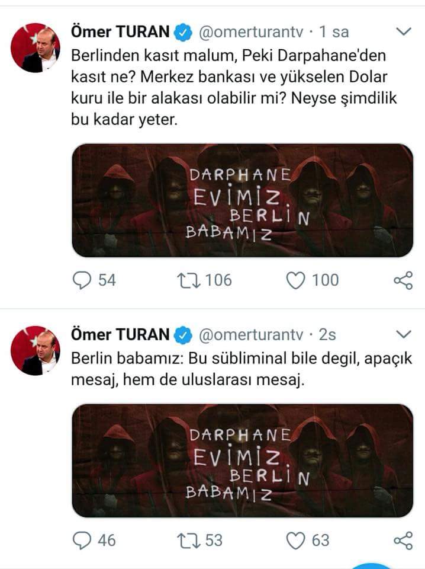Open the first tweet's Darphane Evimiz image
Image resolution: width=425 pixels, height=569 pixels.
(242, 200)
